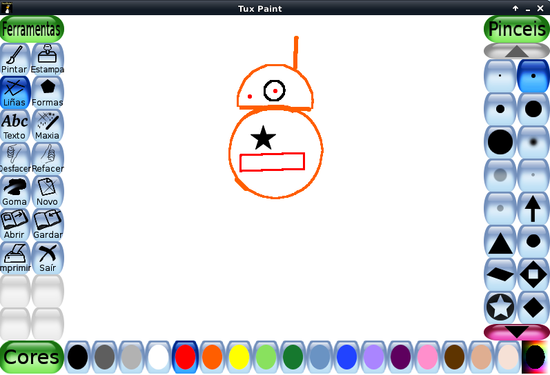The height and width of the screenshot is (375, 550).
Task: Choose the orange color swatch
Action: tap(213, 357)
